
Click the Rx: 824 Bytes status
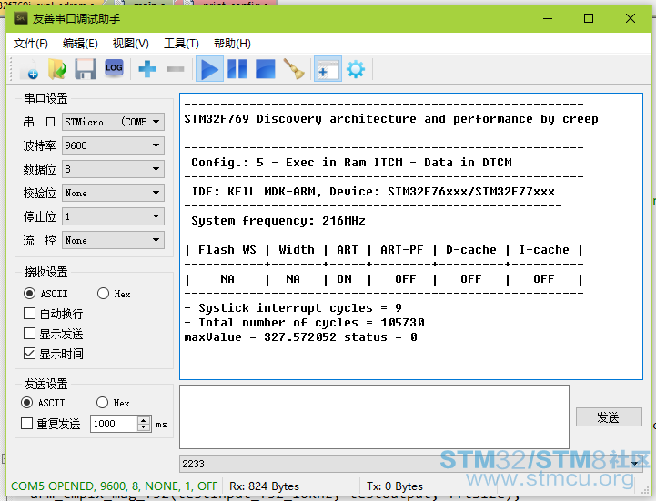(x=264, y=486)
